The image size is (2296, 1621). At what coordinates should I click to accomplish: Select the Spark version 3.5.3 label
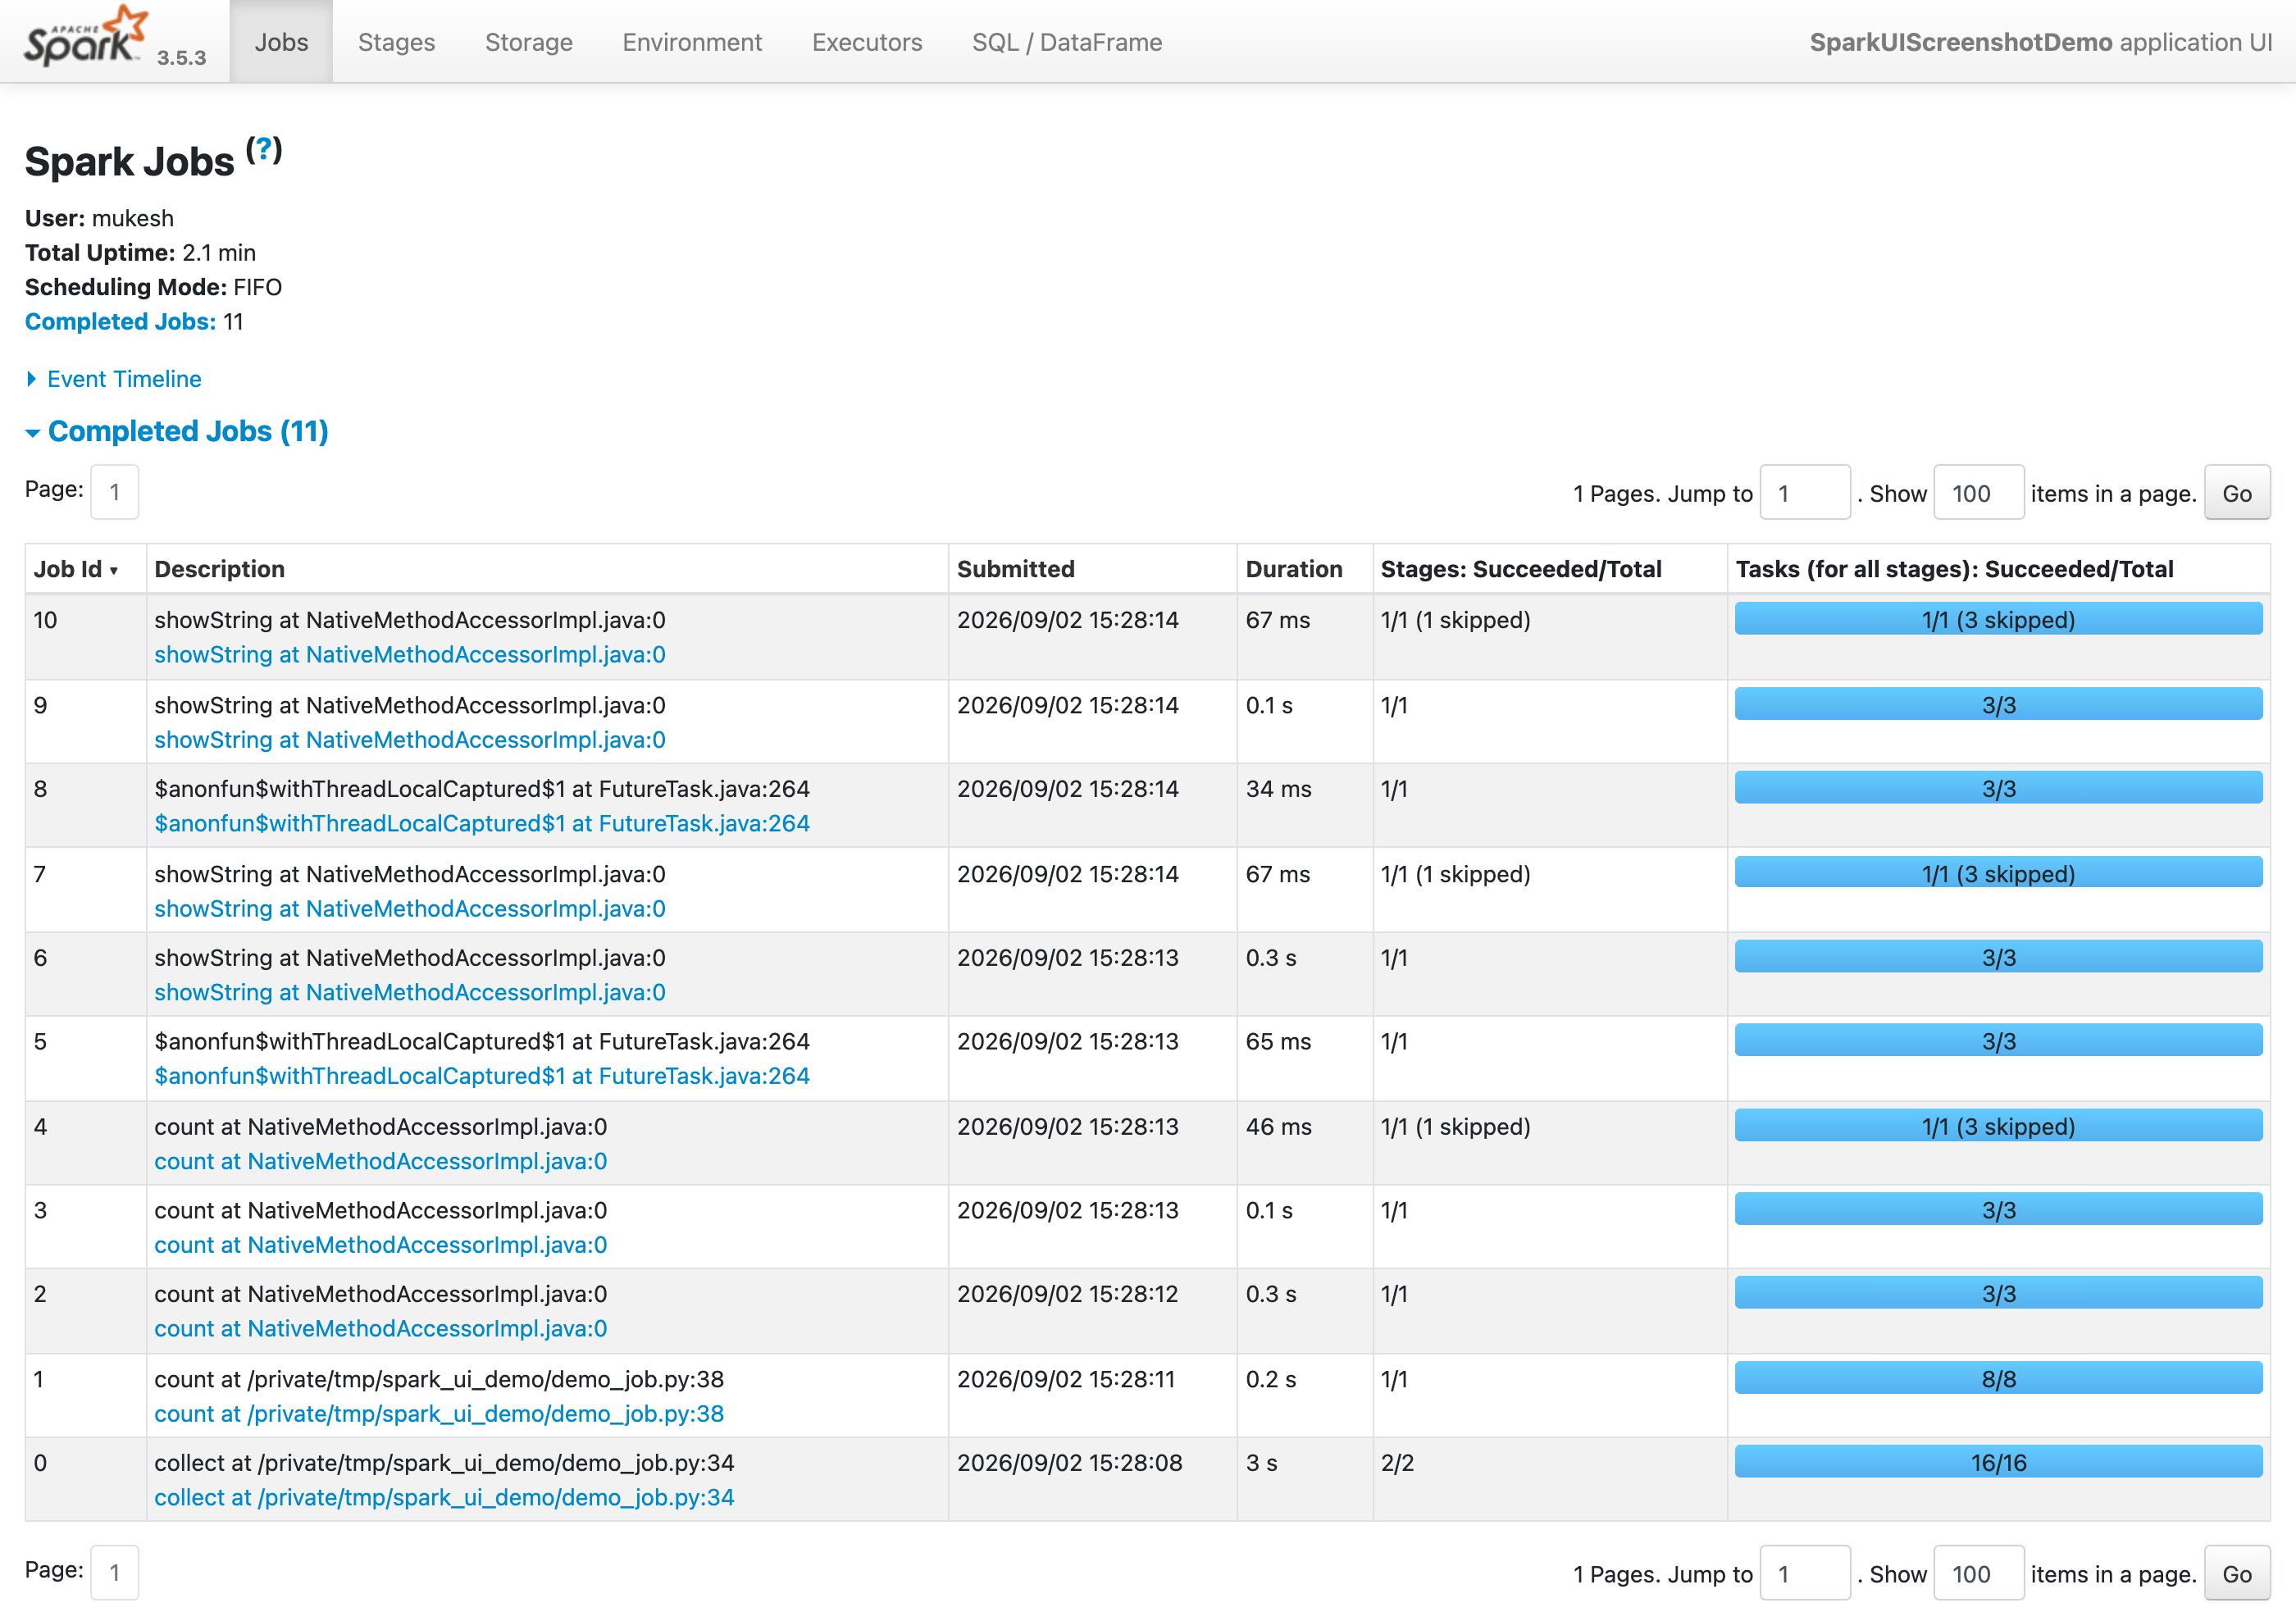pyautogui.click(x=181, y=57)
